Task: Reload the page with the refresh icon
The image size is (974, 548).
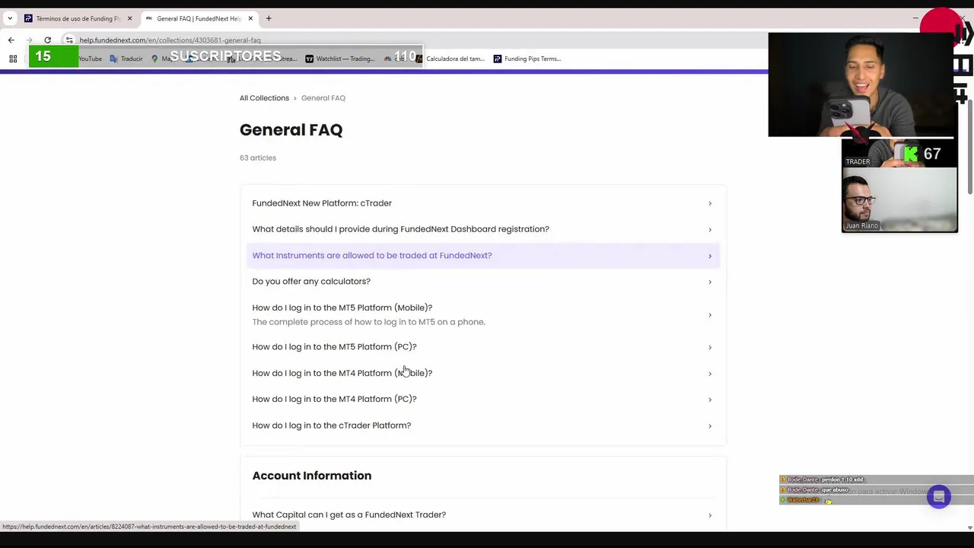Action: point(47,40)
